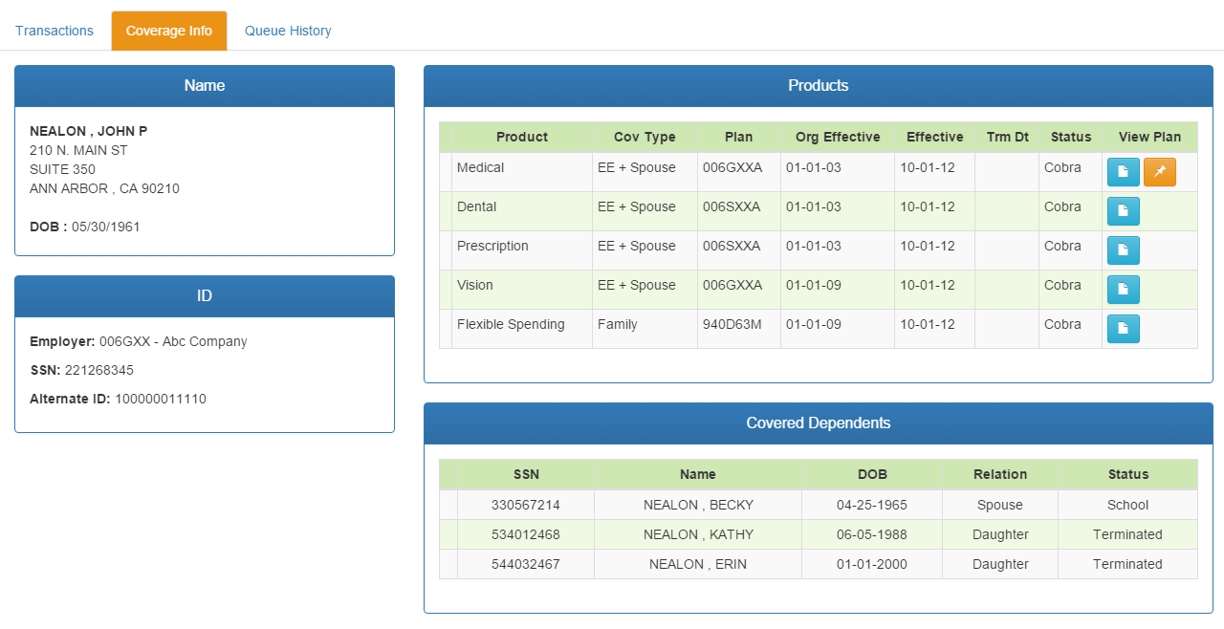Click the orange pin icon in Medical row
Viewport: 1224px width, 629px height.
coord(1159,172)
